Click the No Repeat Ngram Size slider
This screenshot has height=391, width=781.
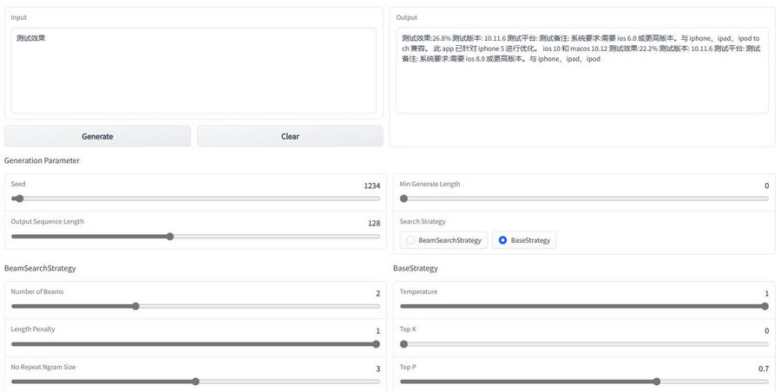point(195,381)
